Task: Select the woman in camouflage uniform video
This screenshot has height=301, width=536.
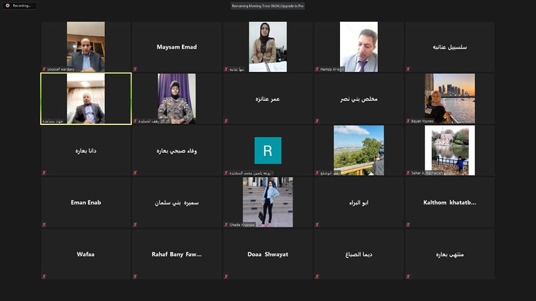Action: click(x=177, y=99)
